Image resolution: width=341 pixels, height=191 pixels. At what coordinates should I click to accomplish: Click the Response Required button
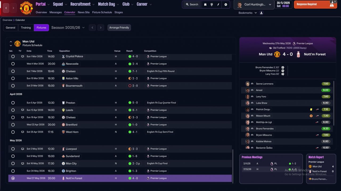pos(315,5)
